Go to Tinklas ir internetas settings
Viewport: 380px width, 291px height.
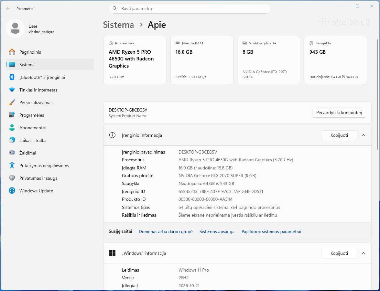pyautogui.click(x=50, y=90)
